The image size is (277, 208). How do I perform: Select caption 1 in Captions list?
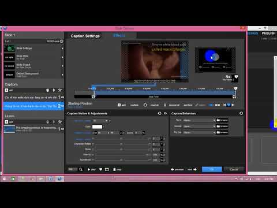[33, 97]
